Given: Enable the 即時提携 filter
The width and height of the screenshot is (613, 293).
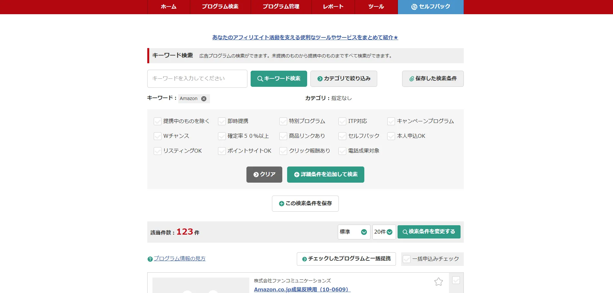Looking at the screenshot, I should tap(222, 121).
